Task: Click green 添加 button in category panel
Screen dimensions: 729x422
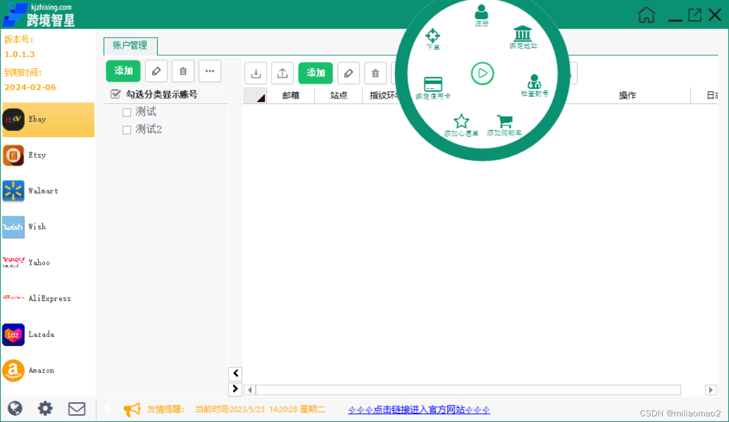Action: point(123,71)
